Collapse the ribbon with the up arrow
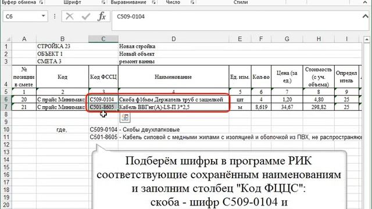The width and height of the screenshot is (372, 209). [365, 2]
